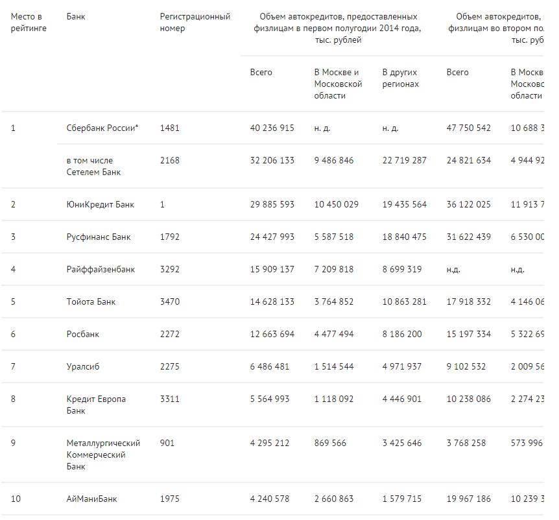
Task: Click the value 8 699 319
Action: tap(402, 270)
